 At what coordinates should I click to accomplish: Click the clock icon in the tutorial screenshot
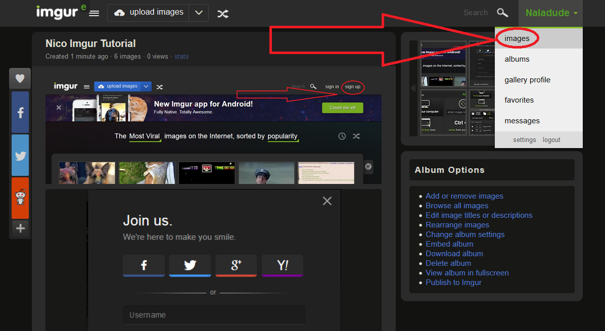point(342,136)
